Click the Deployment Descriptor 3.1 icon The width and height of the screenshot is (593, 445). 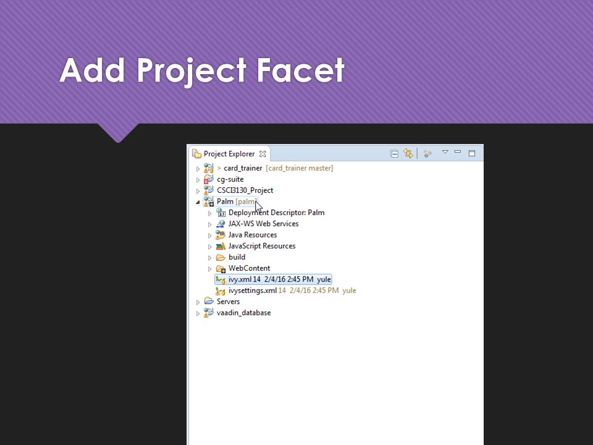coord(221,212)
